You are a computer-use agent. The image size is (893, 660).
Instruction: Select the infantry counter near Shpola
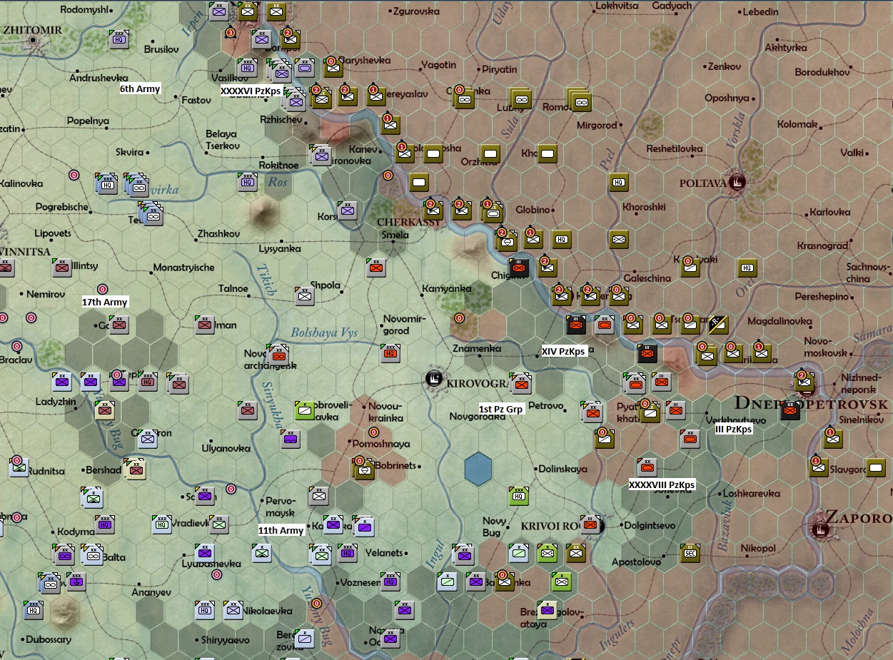coord(305,296)
